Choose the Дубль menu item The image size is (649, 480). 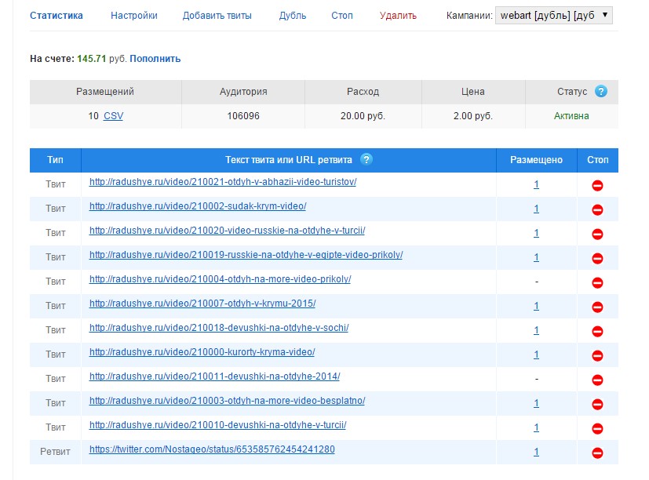[293, 16]
